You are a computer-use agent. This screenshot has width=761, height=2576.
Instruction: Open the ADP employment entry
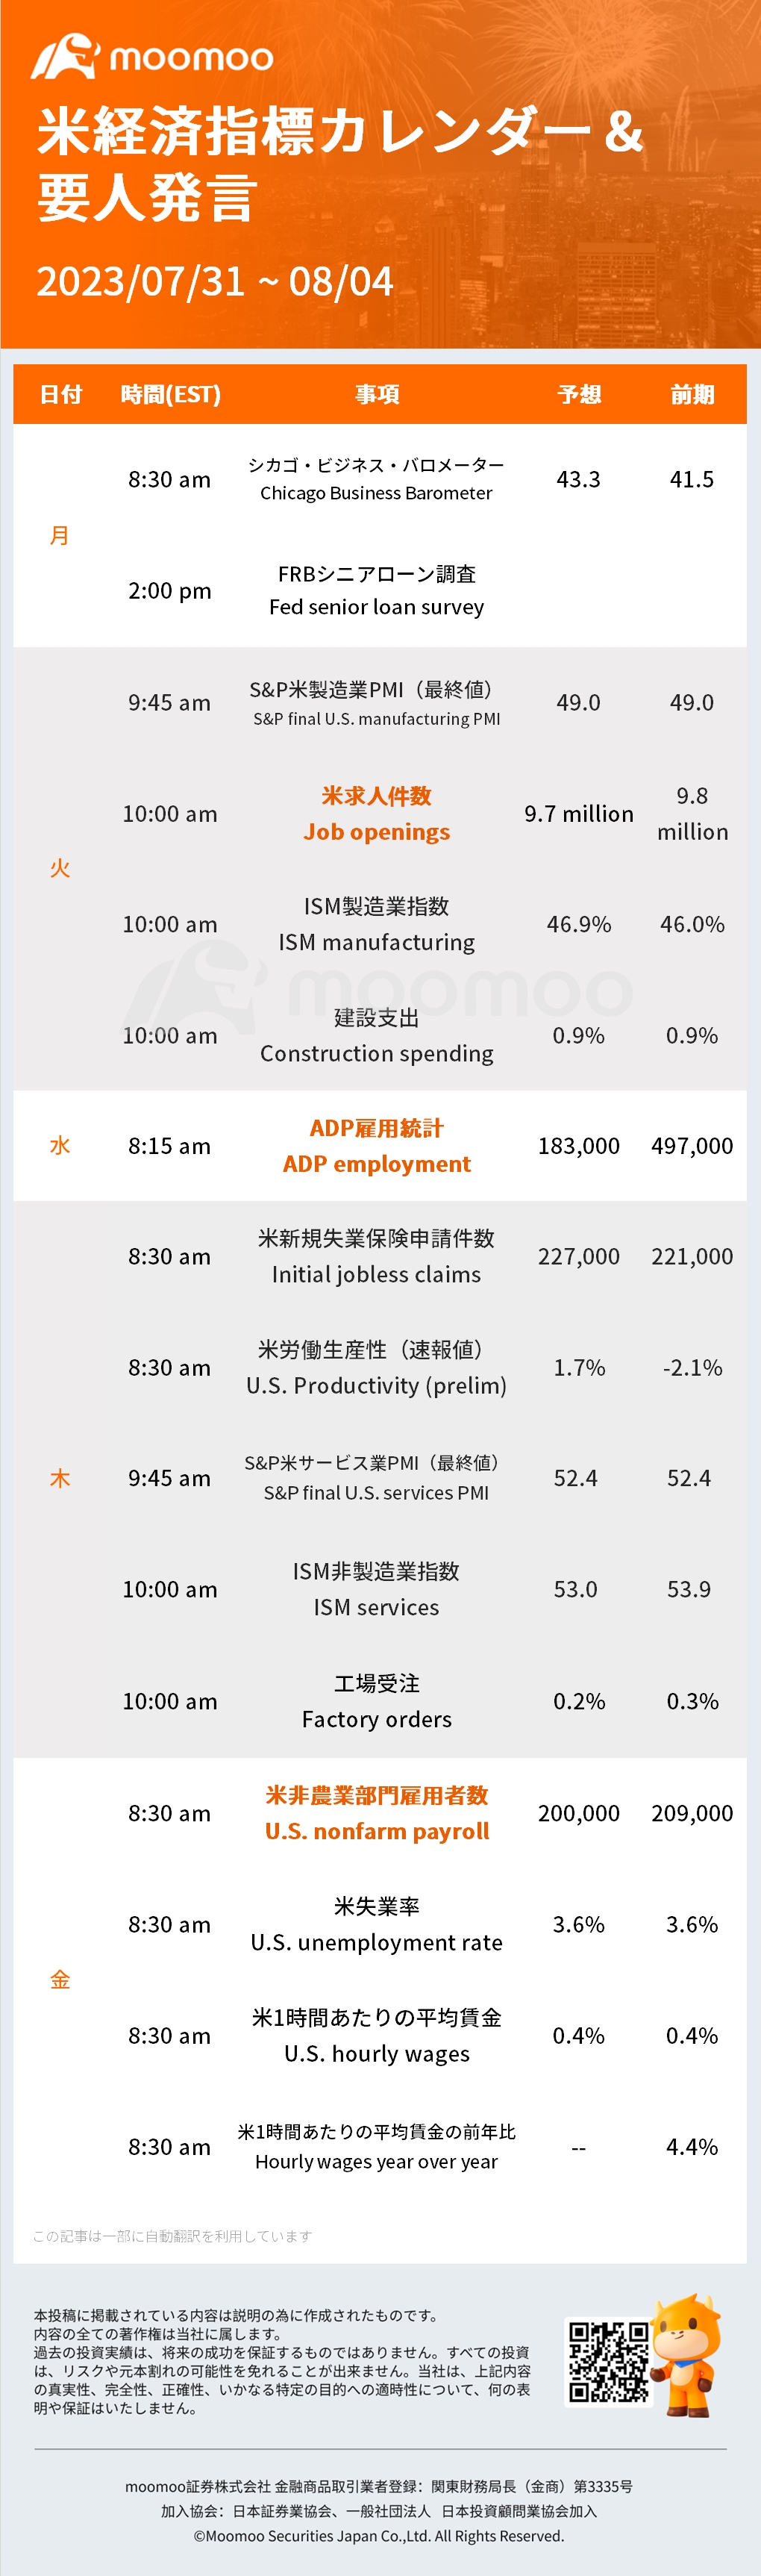tap(377, 1146)
